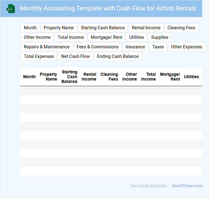Image resolution: width=209 pixels, height=198 pixels.
Task: Open the ExcelTimer.com link
Action: 187,186
